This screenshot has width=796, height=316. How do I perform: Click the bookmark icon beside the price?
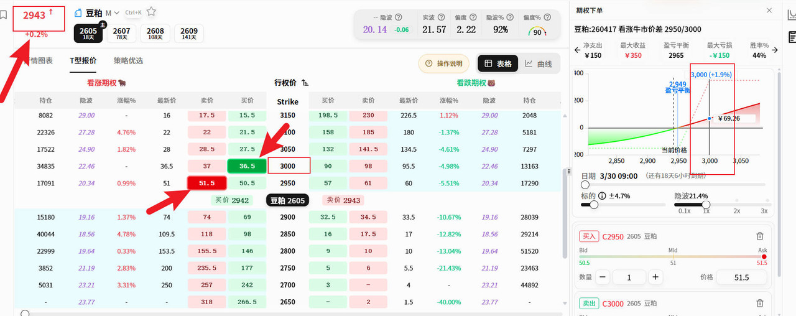pos(3,15)
